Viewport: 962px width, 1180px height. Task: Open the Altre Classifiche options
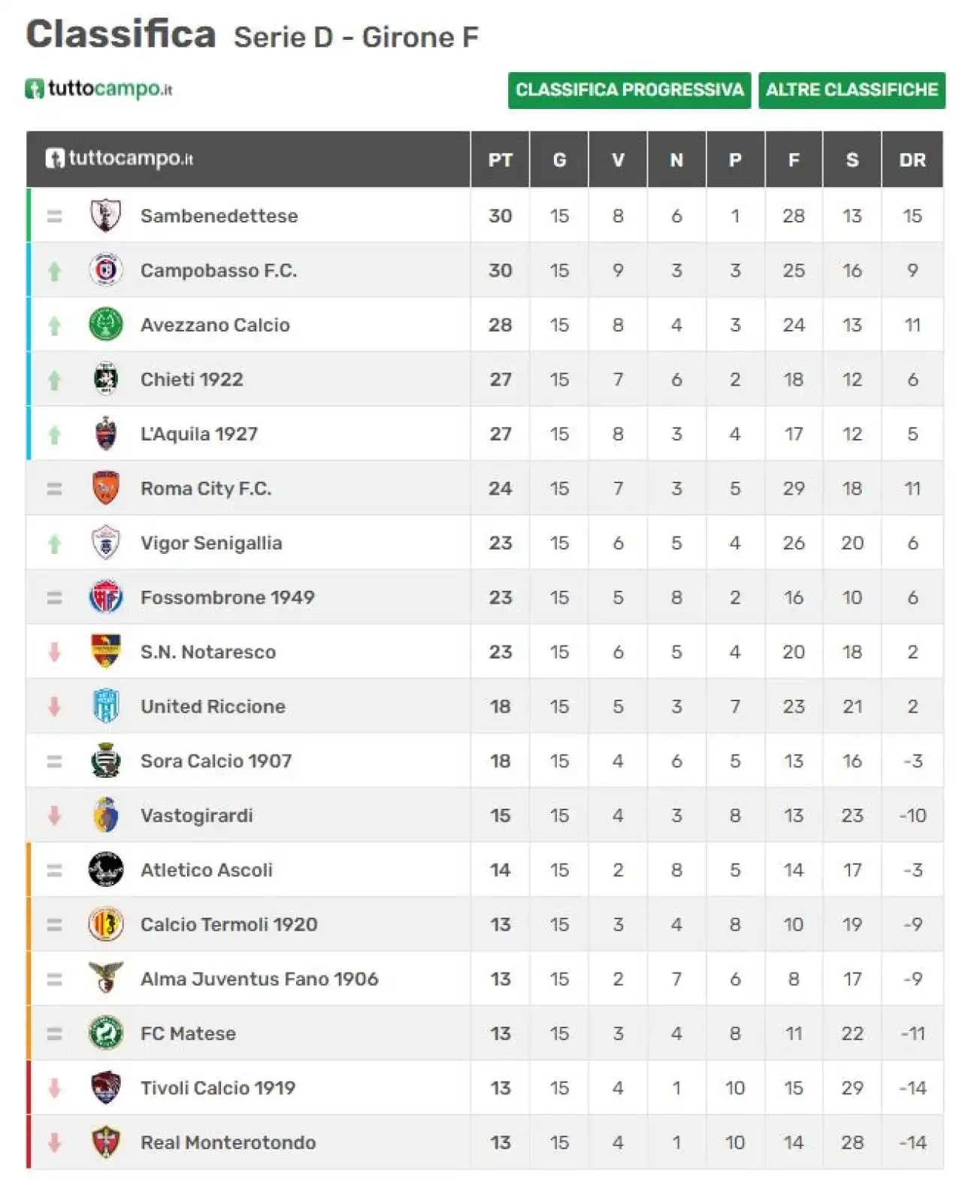click(852, 90)
